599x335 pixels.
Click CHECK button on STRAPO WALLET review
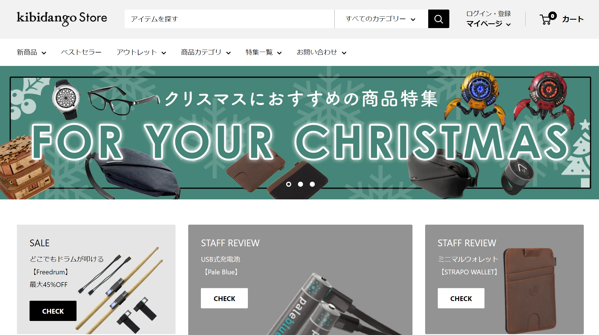[461, 298]
